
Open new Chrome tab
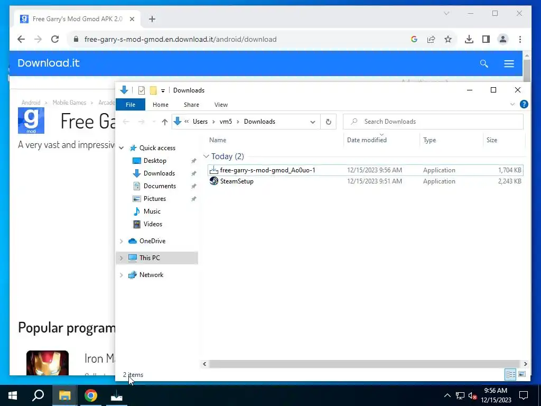(152, 19)
